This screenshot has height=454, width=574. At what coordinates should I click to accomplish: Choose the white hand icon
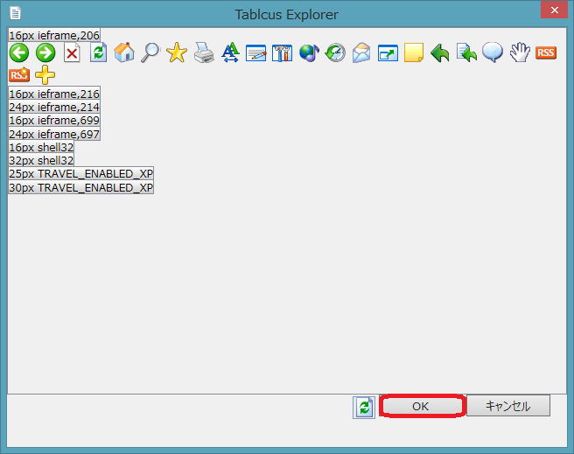[520, 53]
